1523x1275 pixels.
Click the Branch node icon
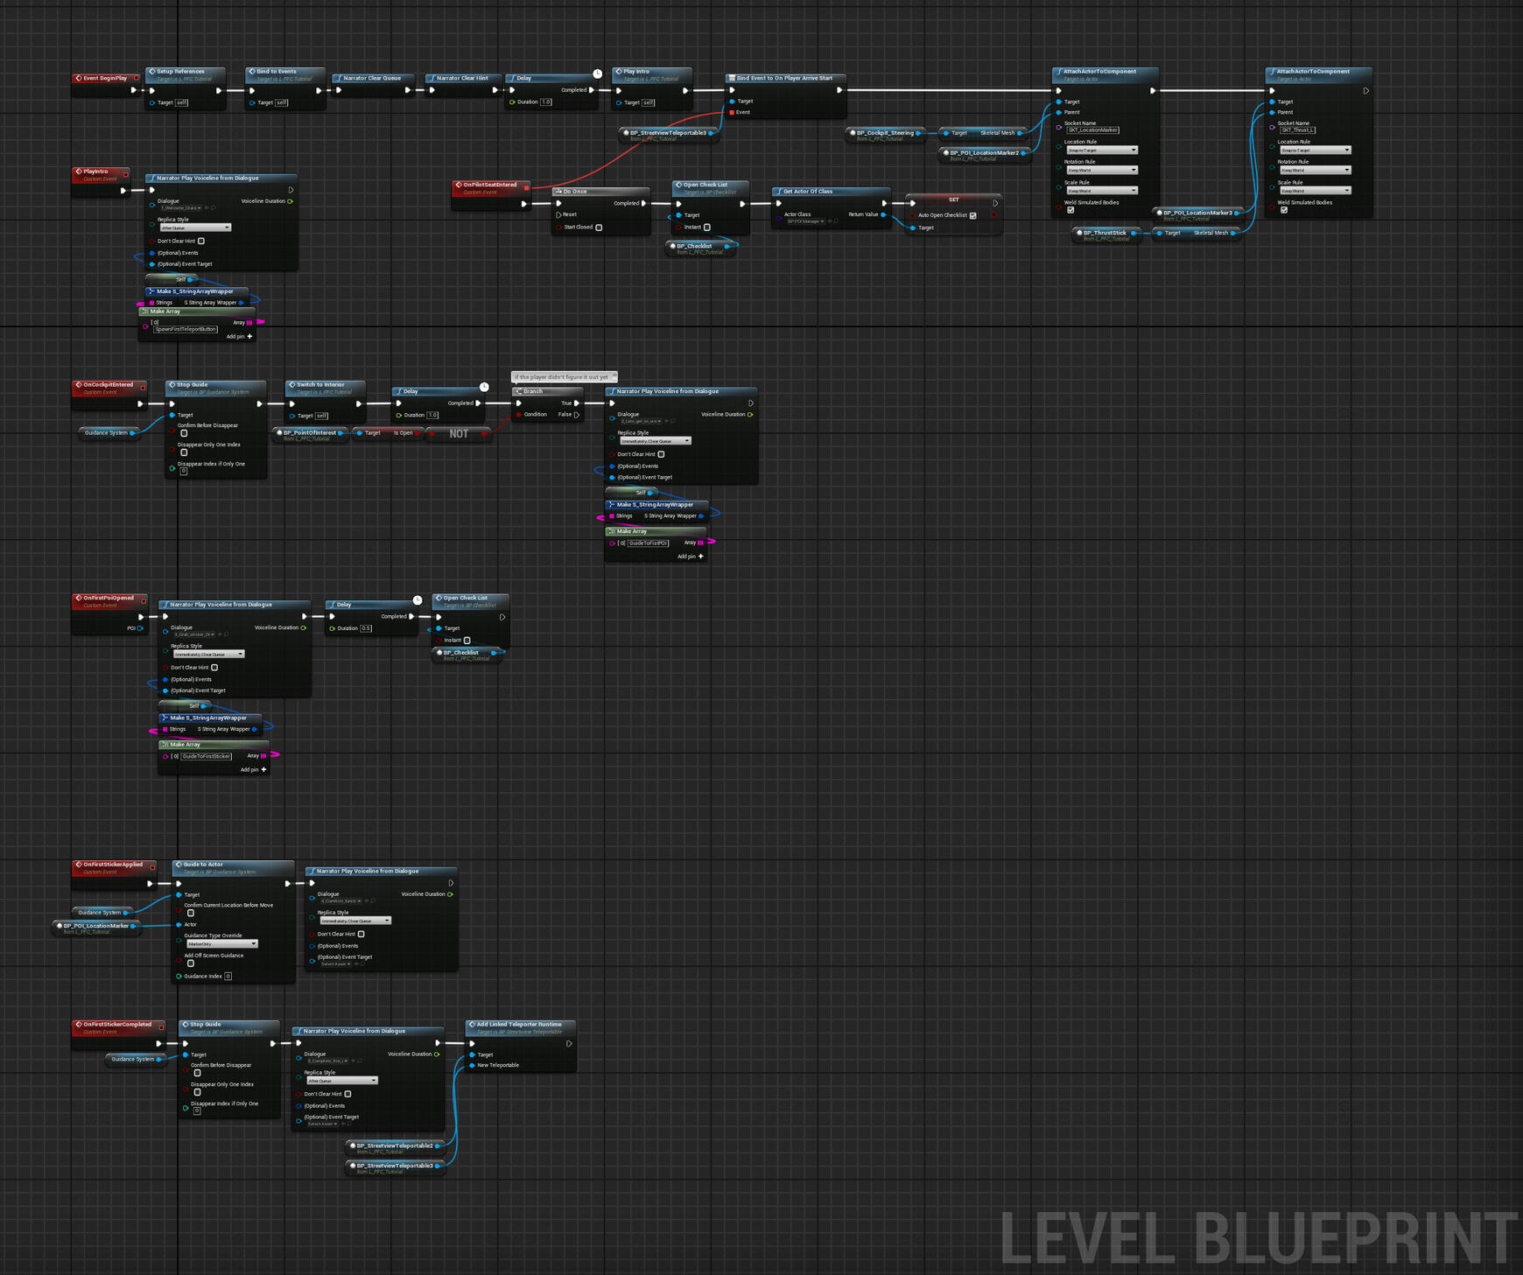coord(519,391)
